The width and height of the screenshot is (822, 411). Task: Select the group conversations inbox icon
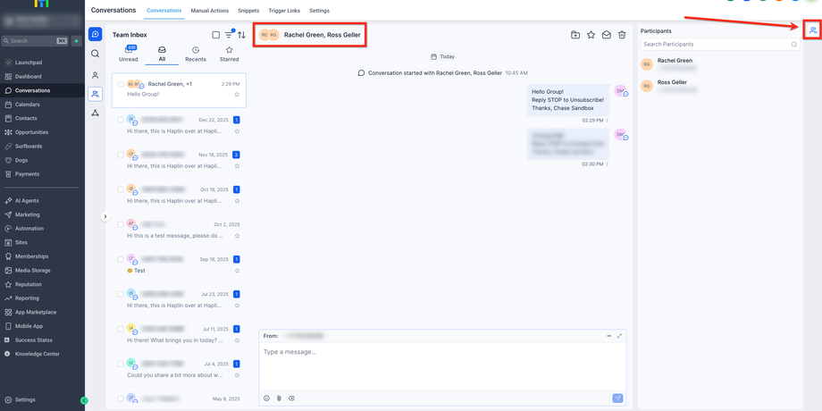tap(95, 95)
